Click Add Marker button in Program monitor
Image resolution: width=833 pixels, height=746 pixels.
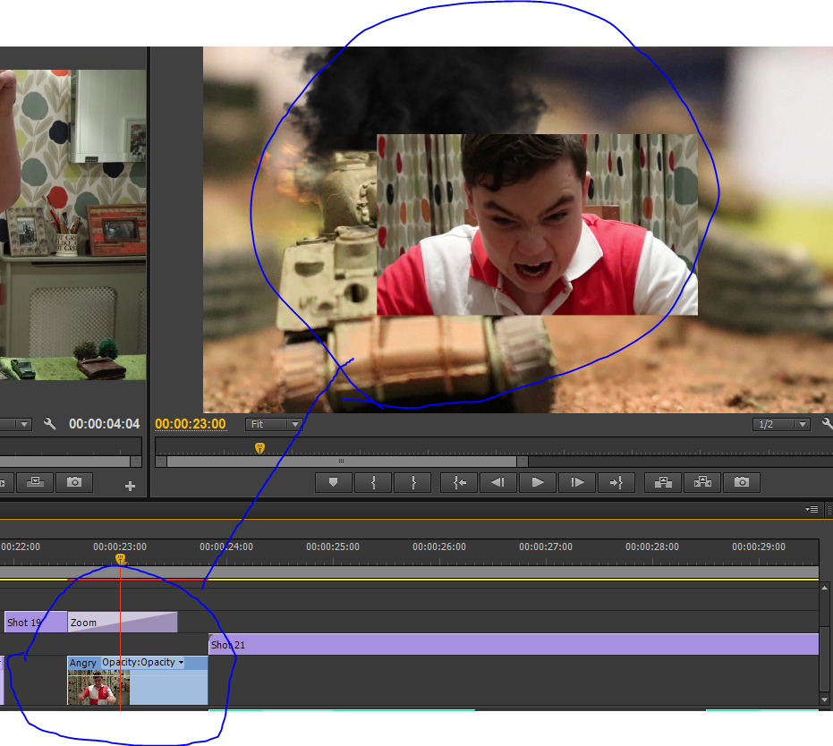pyautogui.click(x=333, y=482)
